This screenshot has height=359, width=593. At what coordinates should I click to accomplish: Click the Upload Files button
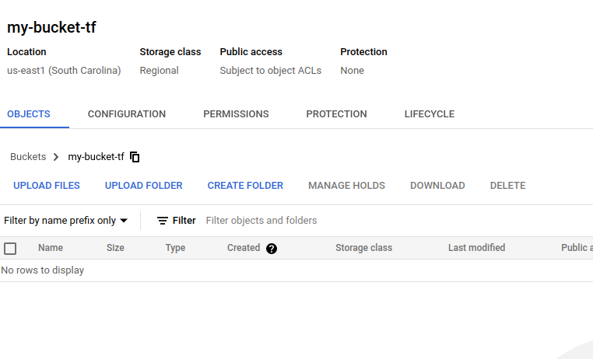47,186
